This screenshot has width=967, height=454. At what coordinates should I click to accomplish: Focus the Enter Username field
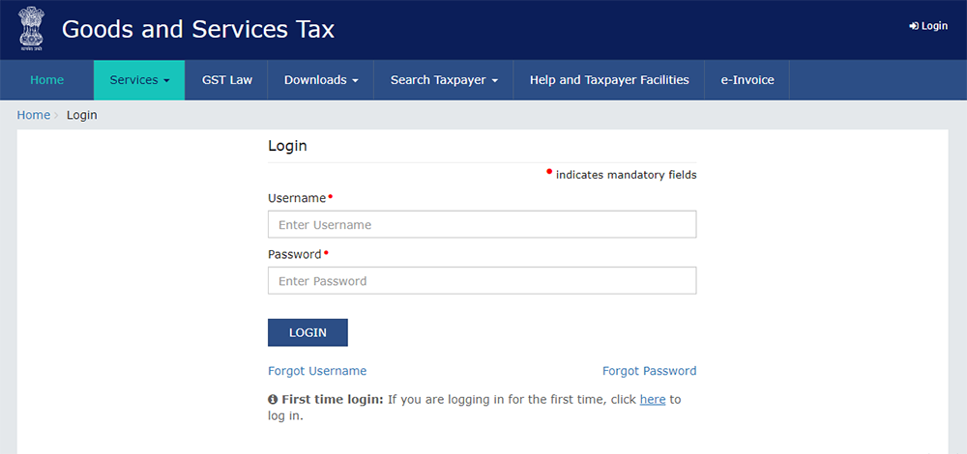pyautogui.click(x=482, y=225)
